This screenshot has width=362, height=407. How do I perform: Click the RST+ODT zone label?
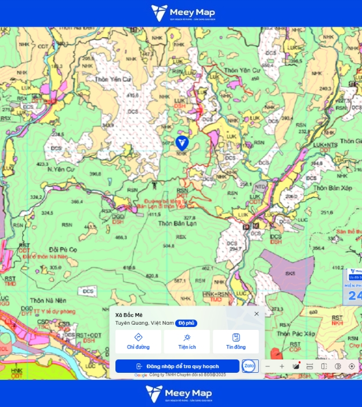pos(89,335)
